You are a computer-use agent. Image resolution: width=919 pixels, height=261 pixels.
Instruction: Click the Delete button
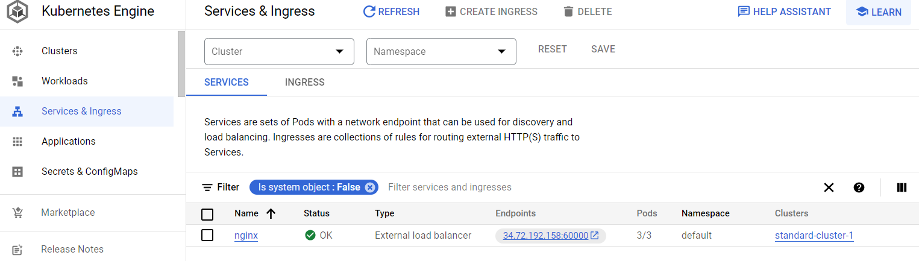pyautogui.click(x=588, y=11)
